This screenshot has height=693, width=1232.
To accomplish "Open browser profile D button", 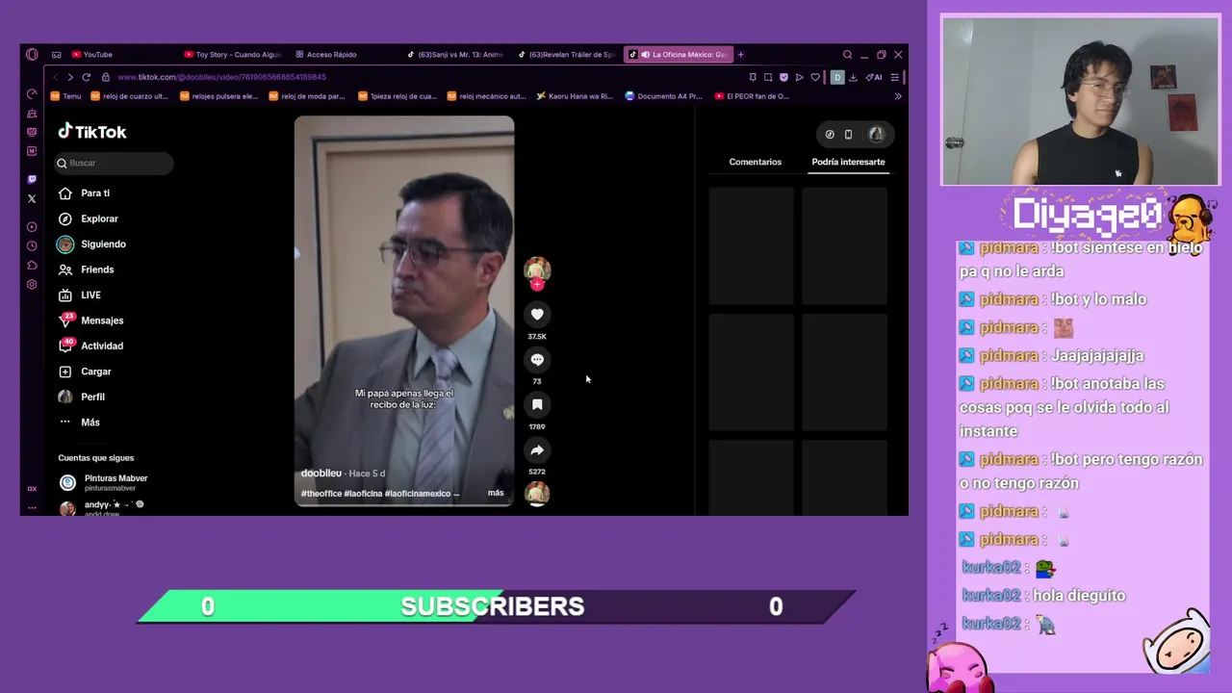I will pos(836,77).
